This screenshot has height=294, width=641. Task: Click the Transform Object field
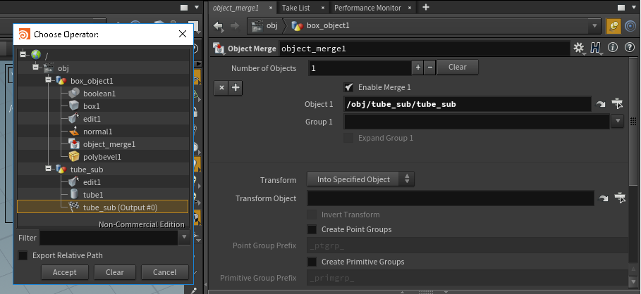pos(451,198)
